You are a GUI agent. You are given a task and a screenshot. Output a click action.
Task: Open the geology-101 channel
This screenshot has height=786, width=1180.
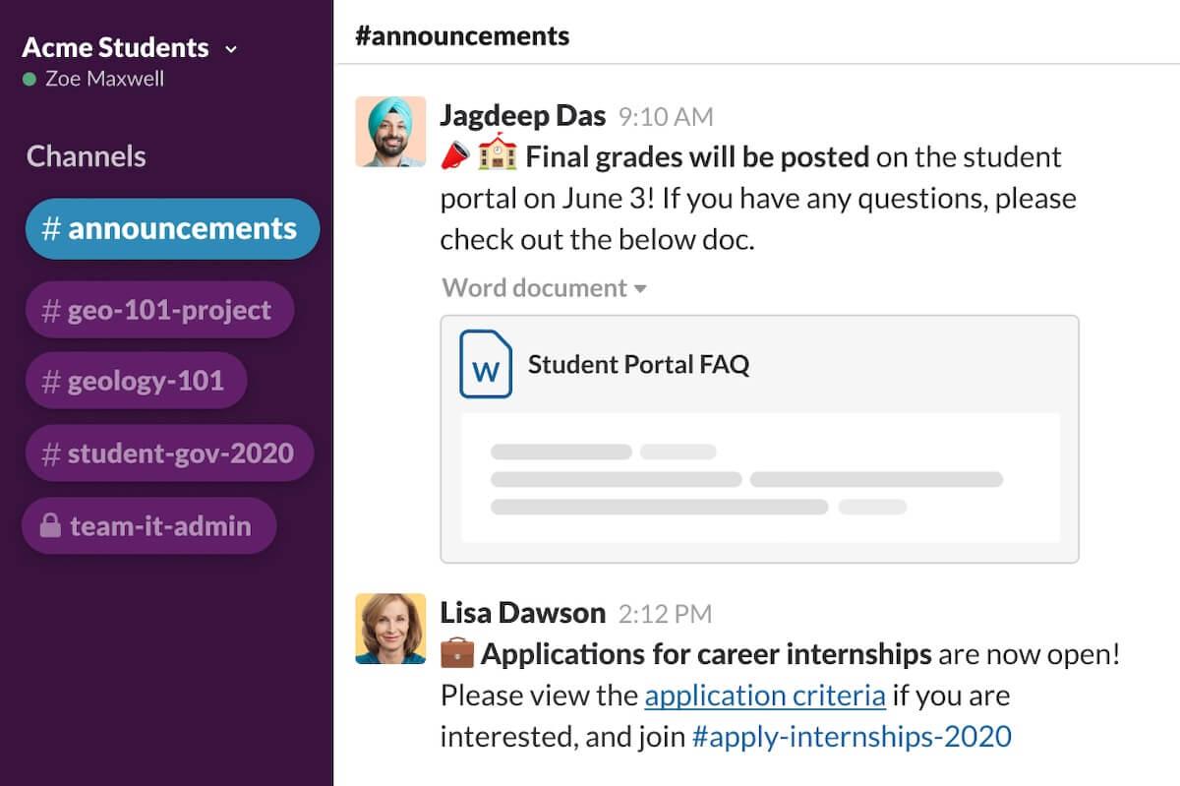(x=136, y=382)
